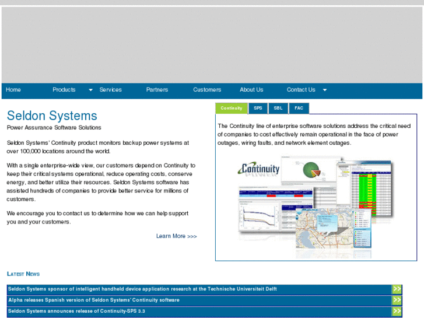The height and width of the screenshot is (318, 424).
Task: Click the Seldon Systems heading
Action: pos(52,116)
